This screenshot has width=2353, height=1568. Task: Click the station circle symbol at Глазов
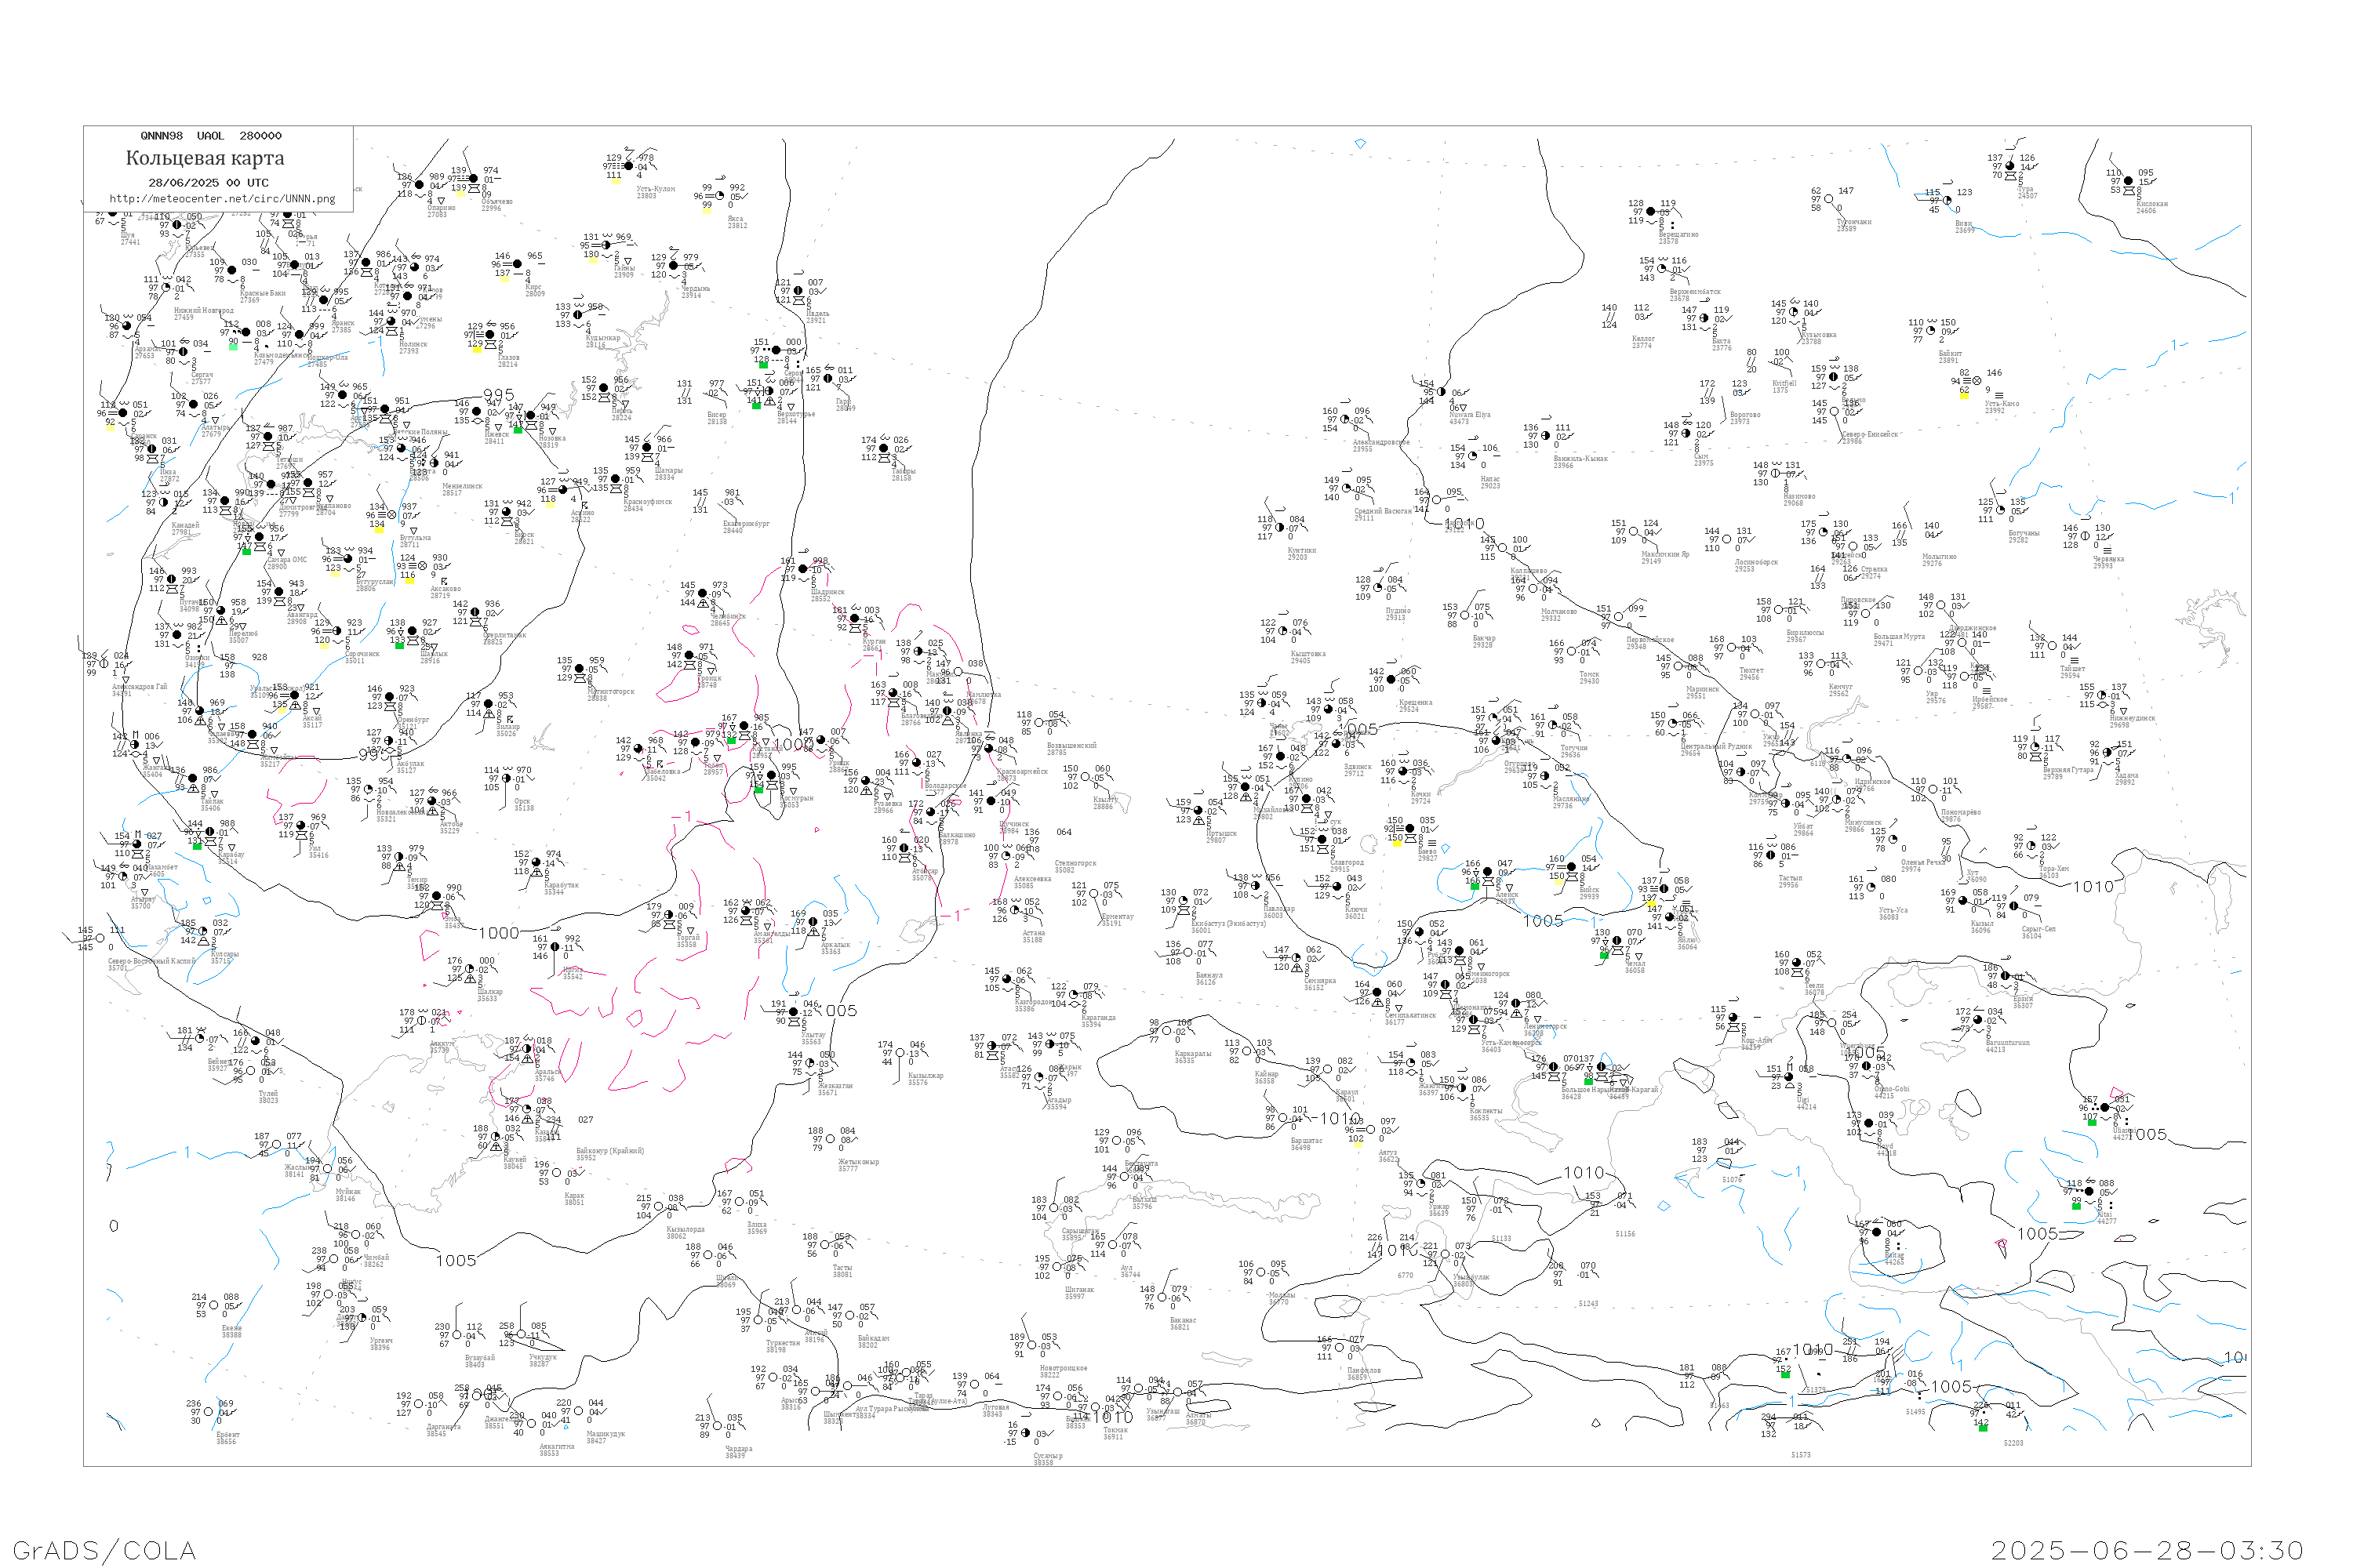pyautogui.click(x=490, y=335)
